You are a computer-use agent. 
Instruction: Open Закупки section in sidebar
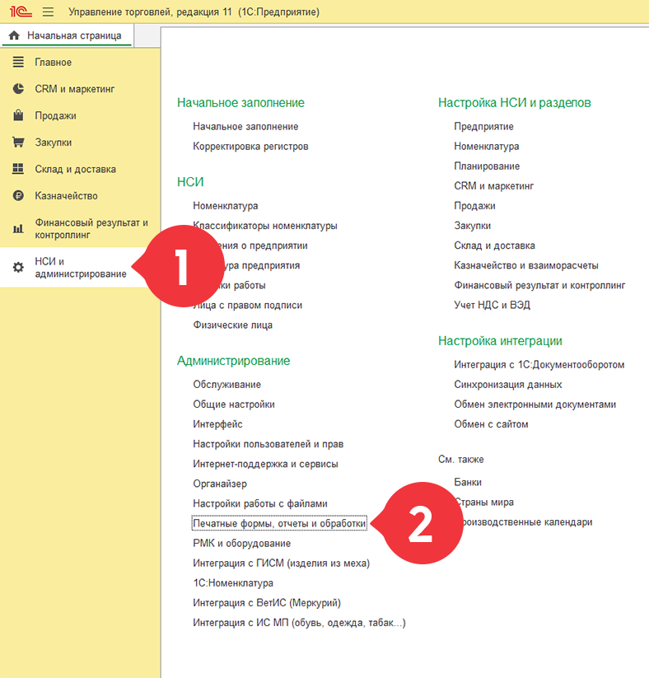coord(54,143)
